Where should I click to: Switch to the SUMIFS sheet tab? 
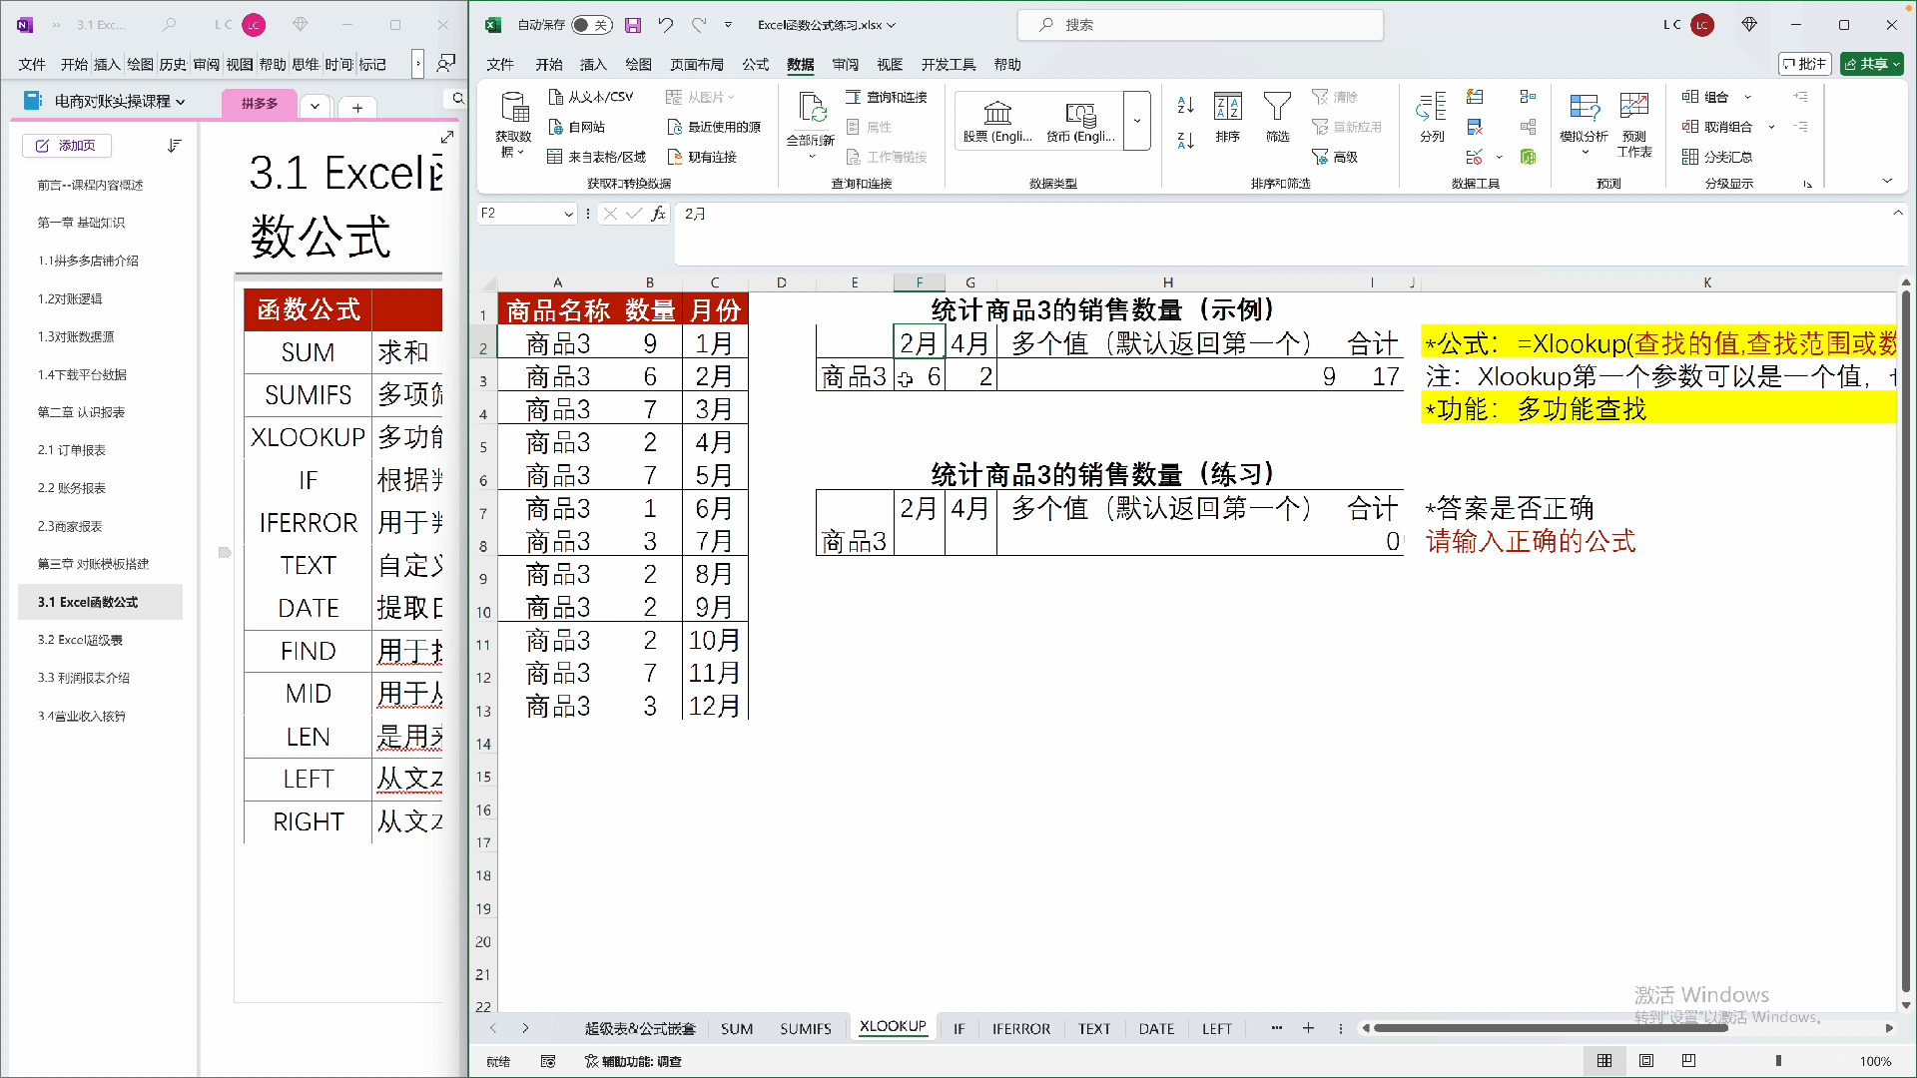coord(805,1028)
